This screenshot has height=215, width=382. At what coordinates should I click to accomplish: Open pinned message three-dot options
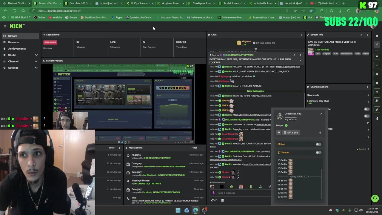pyautogui.click(x=301, y=55)
